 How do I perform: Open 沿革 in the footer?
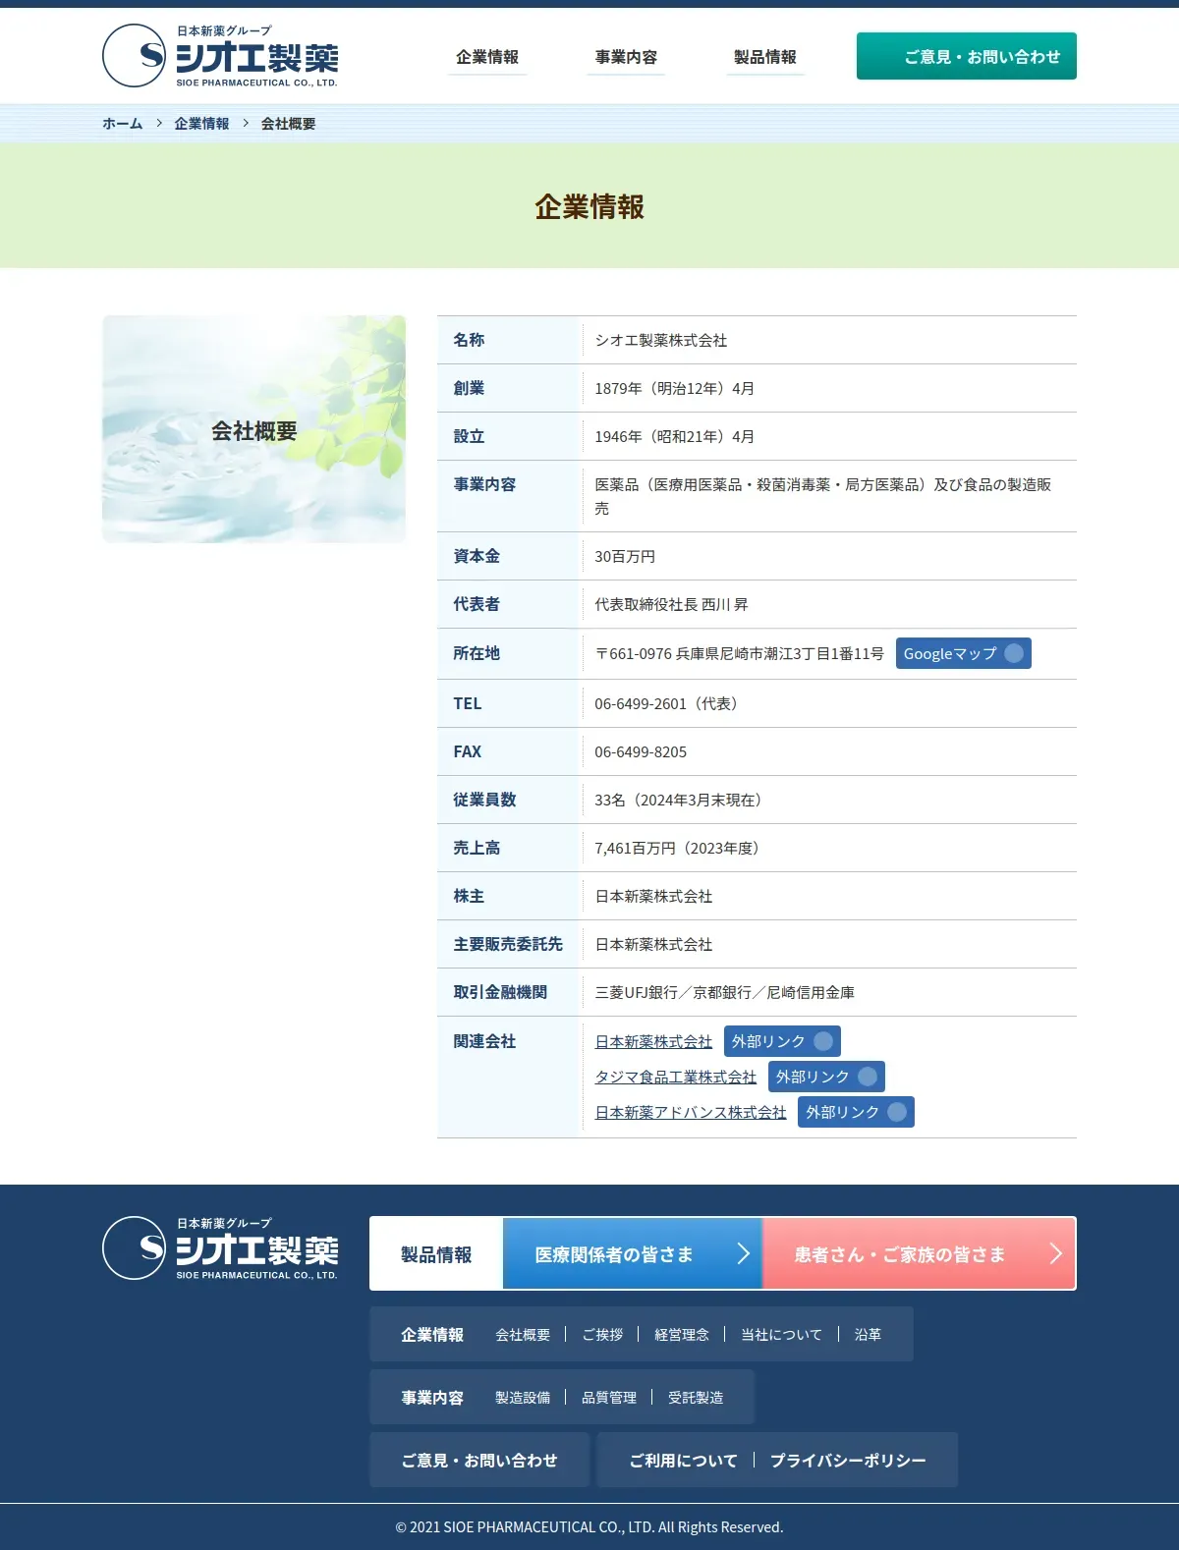(x=868, y=1334)
